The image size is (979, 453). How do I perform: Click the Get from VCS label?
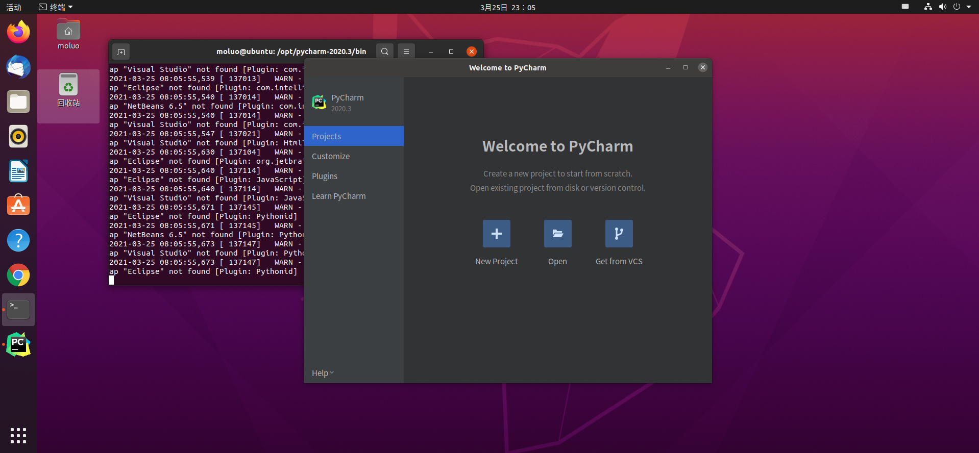pos(619,261)
